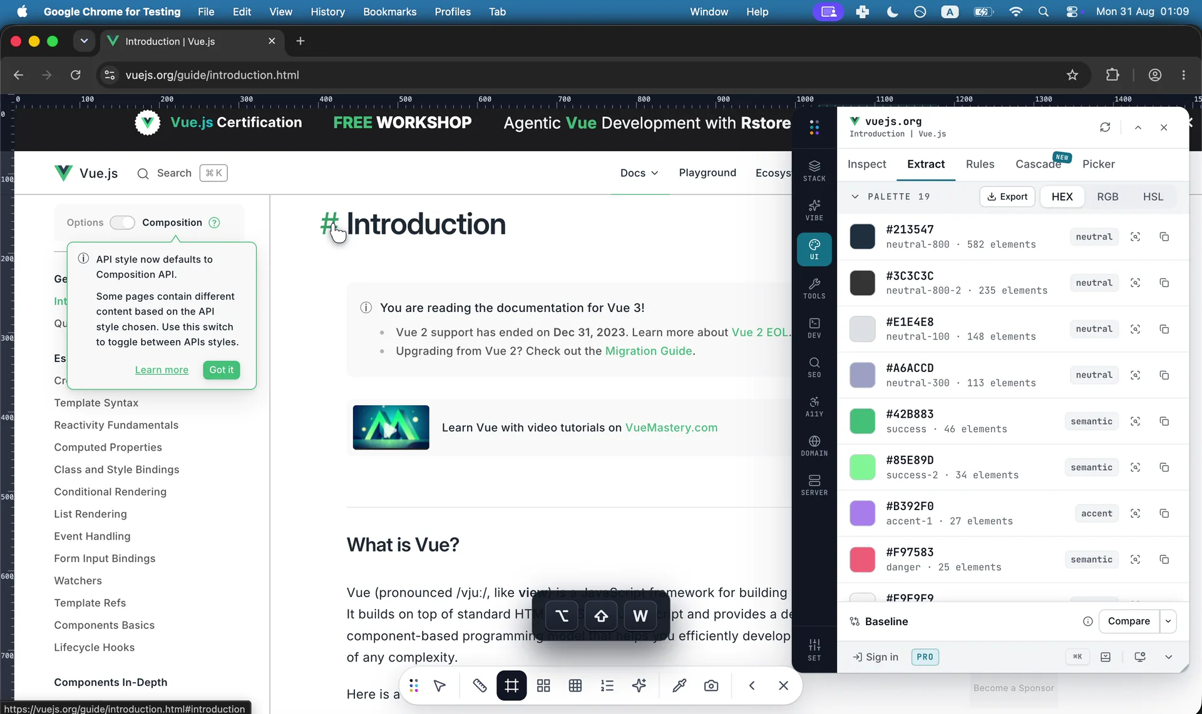Screen dimensions: 1202x714
Task: Click the table grid tool in bottom toolbar
Action: (575, 686)
